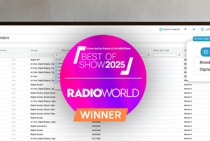Screen dimensions: 210x141
Task: Choose the Digita… option in popup
Action: coord(205,69)
